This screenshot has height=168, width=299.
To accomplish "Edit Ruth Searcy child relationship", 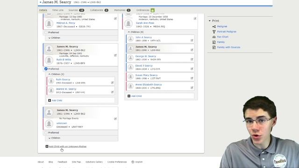I will 112,83.
